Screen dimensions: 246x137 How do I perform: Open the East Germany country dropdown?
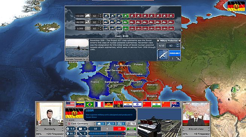click(x=81, y=124)
